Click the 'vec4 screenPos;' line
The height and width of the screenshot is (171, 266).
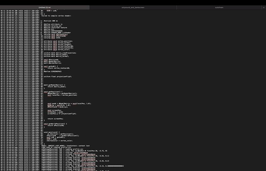click(54, 110)
